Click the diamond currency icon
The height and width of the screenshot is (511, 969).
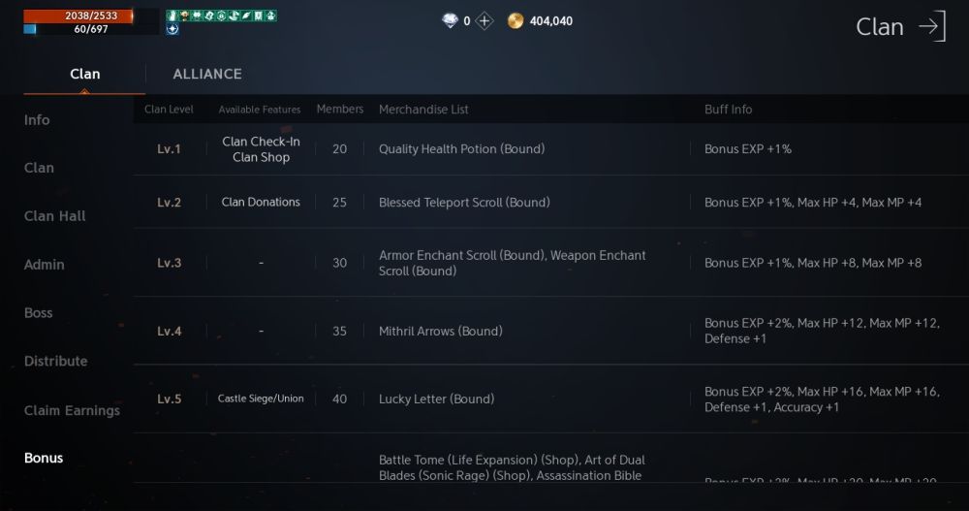click(450, 20)
